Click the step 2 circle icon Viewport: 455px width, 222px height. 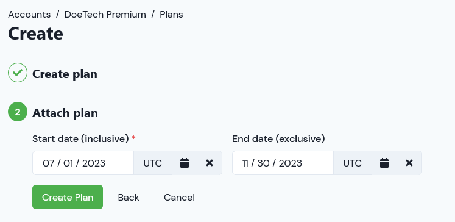(x=18, y=112)
